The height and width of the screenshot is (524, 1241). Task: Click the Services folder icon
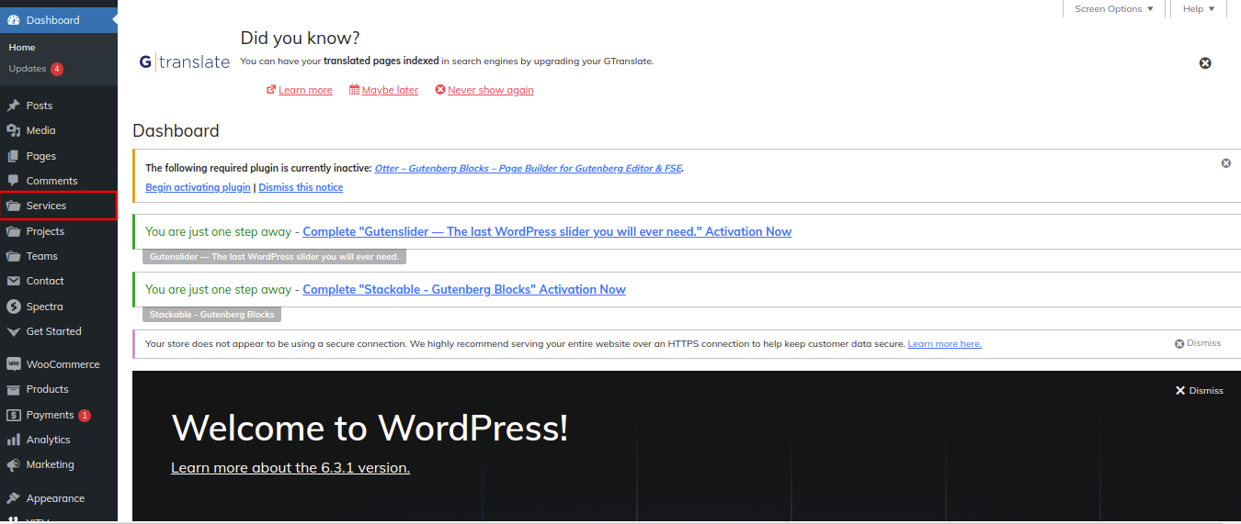coord(13,206)
